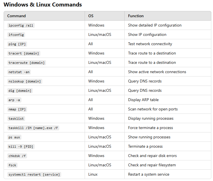The width and height of the screenshot is (213, 181).
Task: Click the 'ipconfig /all' command code
Action: click(x=21, y=25)
